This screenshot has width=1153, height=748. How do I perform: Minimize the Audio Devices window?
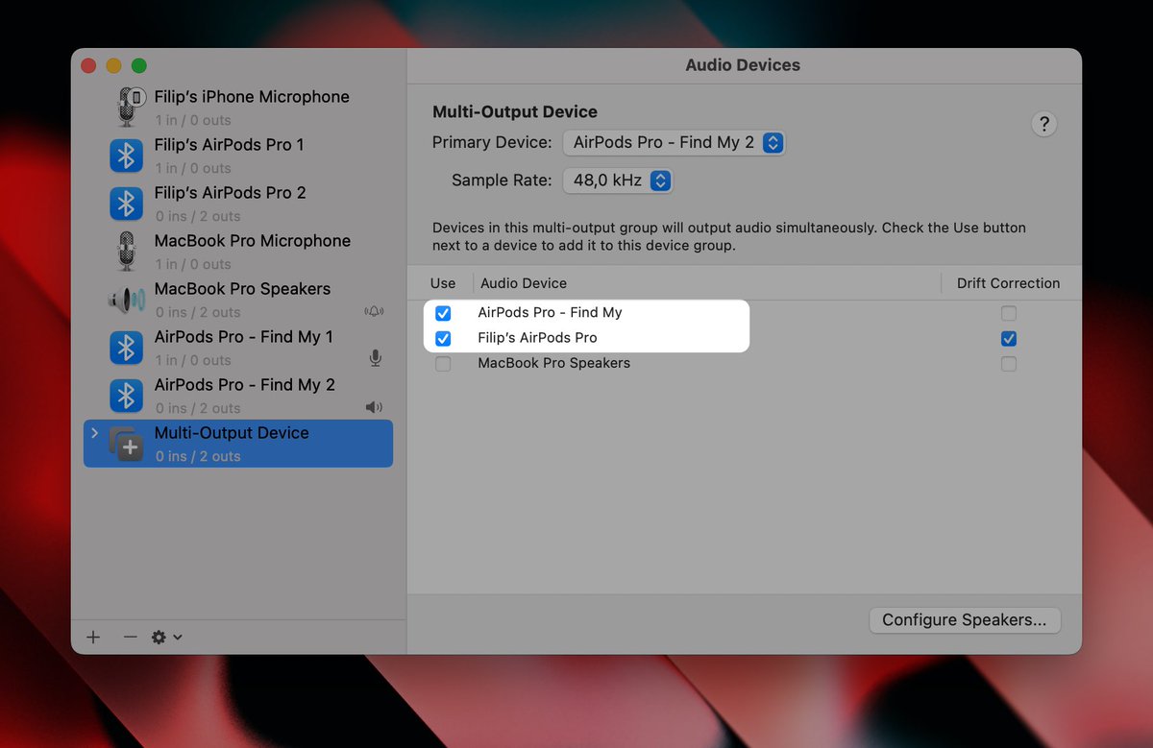click(x=113, y=66)
